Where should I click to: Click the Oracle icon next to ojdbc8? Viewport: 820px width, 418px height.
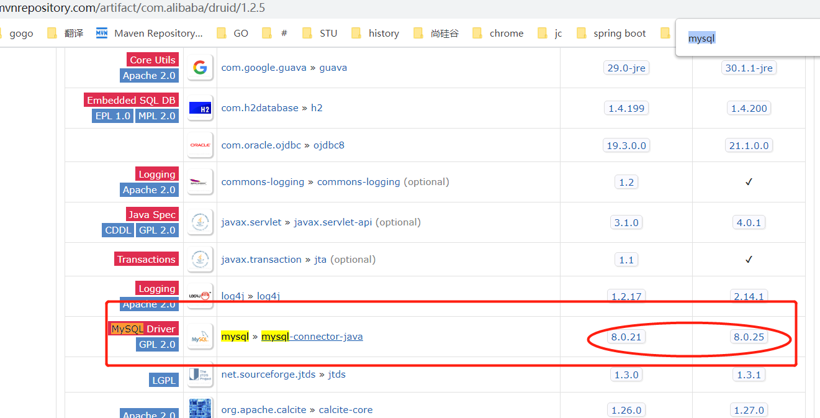tap(199, 145)
